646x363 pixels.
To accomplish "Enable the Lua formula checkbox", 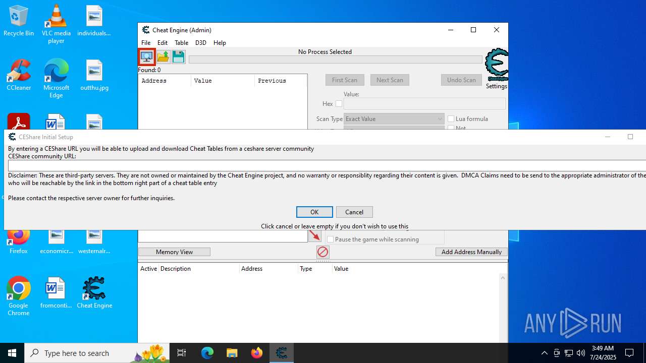I will tap(451, 119).
